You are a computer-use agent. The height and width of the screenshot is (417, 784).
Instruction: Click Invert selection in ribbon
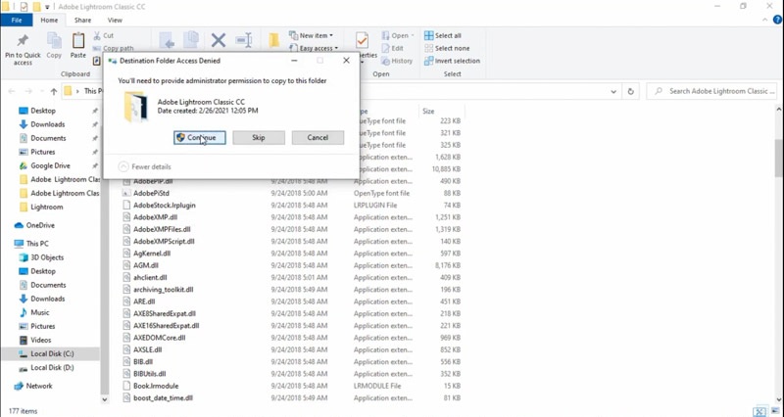(x=452, y=61)
